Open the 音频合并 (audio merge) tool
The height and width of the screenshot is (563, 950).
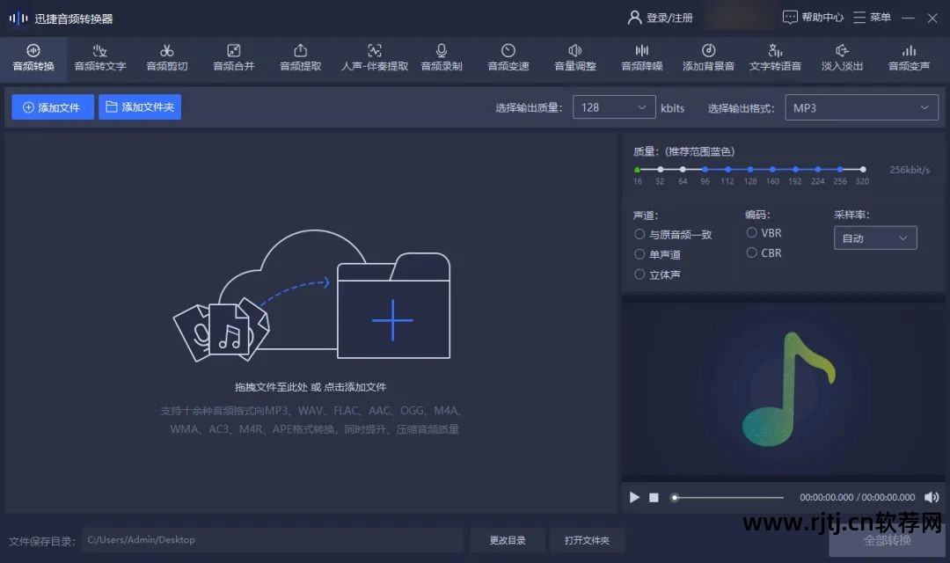point(233,58)
